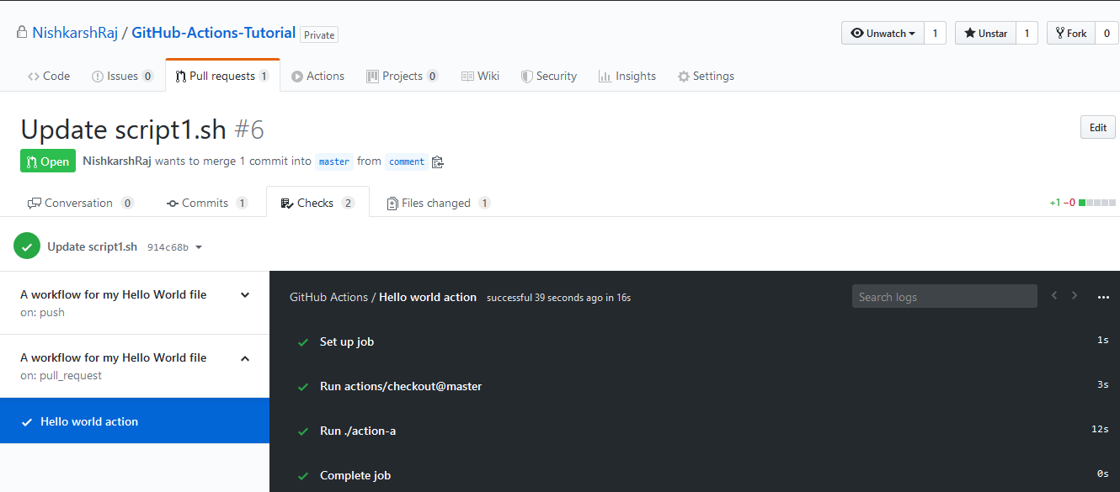
Task: Expand the Set up job step
Action: (x=695, y=341)
